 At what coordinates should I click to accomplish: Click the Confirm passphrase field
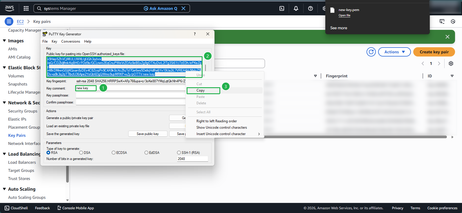point(131,102)
